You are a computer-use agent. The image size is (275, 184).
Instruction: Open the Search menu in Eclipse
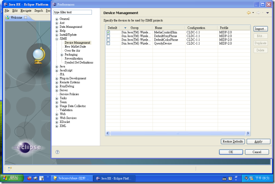pos(39,10)
